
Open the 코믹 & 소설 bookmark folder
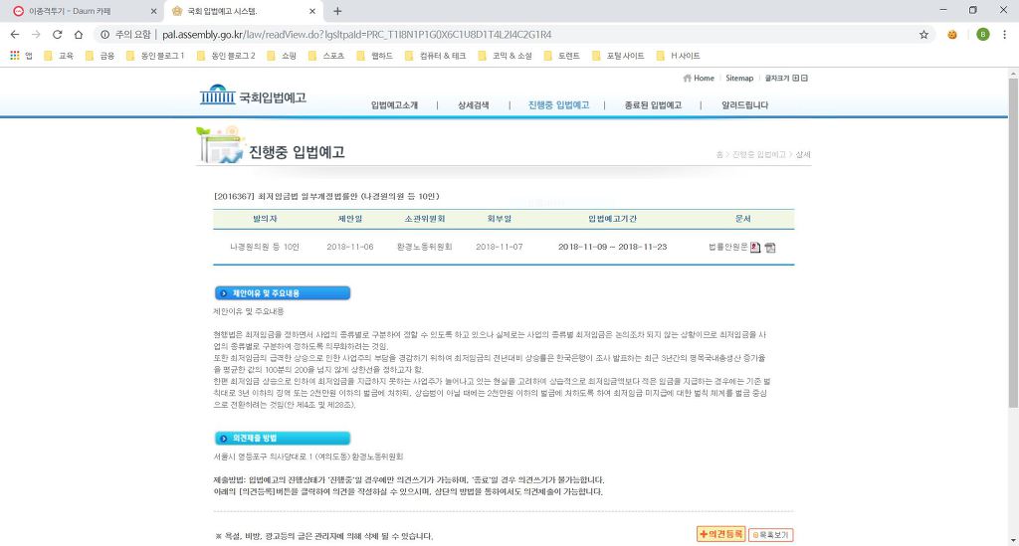[x=505, y=56]
